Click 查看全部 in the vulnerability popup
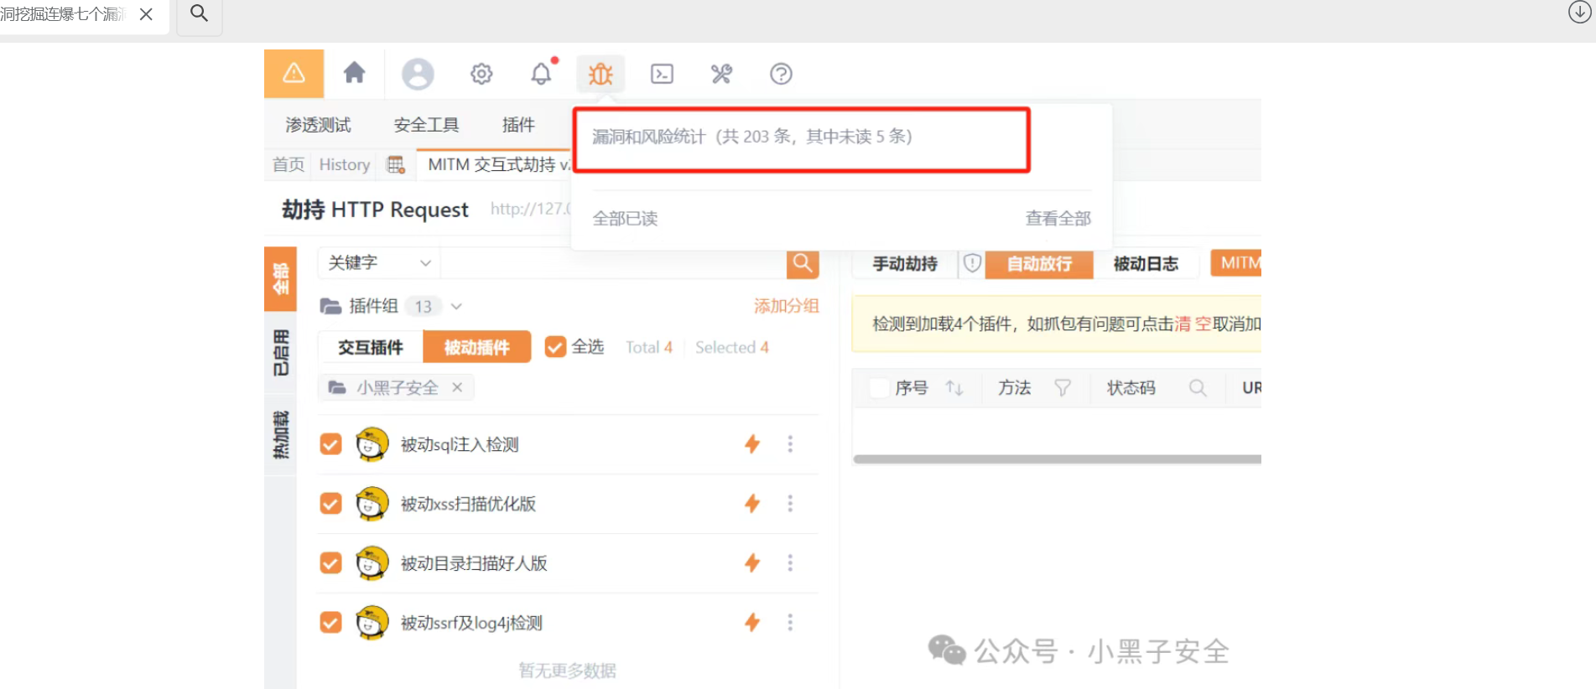 click(x=1058, y=219)
